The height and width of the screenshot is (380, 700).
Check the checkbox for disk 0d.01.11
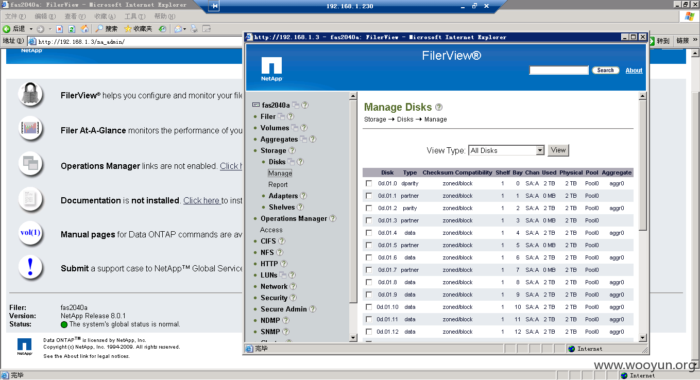pos(369,319)
